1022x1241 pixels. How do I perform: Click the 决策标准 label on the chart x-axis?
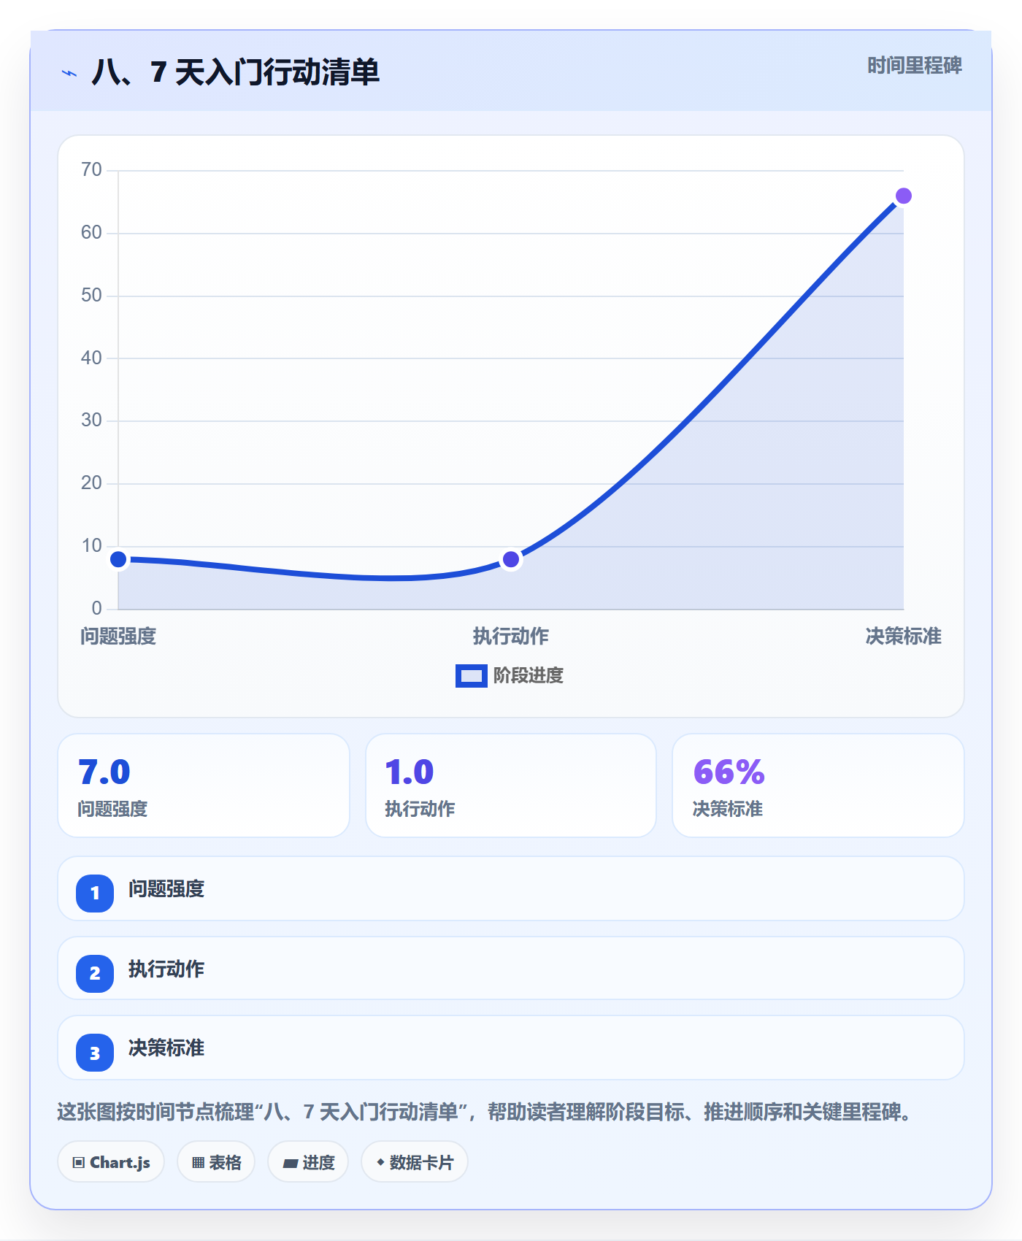904,637
